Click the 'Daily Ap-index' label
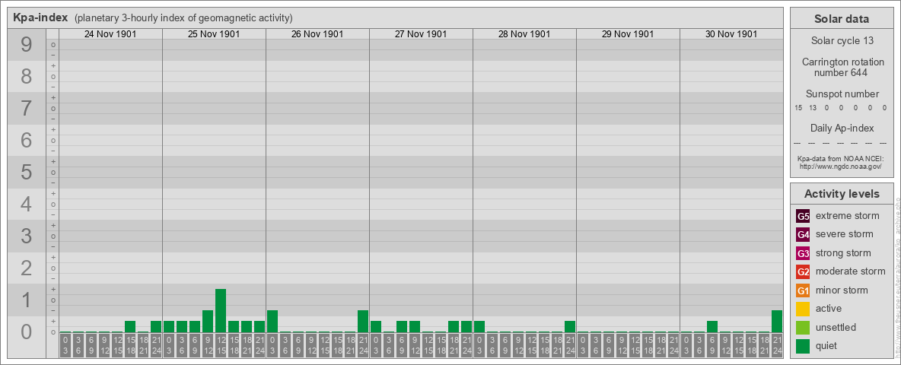The height and width of the screenshot is (365, 901). pyautogui.click(x=842, y=128)
